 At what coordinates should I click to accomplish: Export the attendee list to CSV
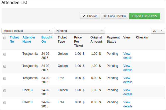(144, 16)
